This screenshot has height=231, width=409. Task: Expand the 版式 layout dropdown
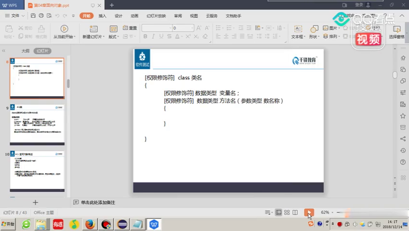tap(114, 37)
